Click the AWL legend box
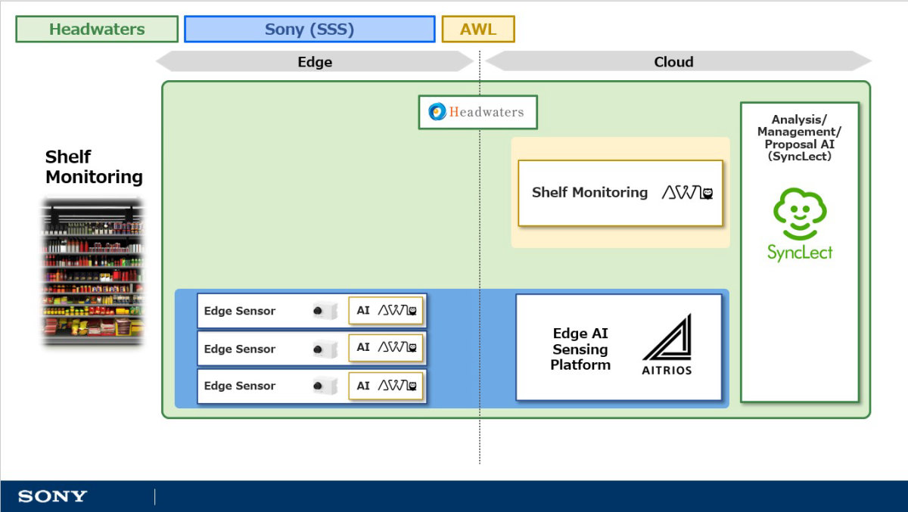 tap(478, 29)
